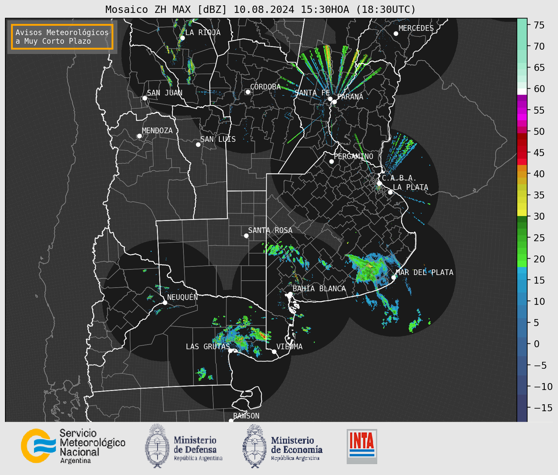Click the NEUQUÉN label text
Image resolution: width=558 pixels, height=475 pixels.
(x=183, y=297)
